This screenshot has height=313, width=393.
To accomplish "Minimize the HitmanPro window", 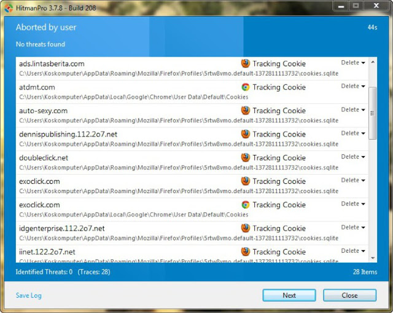I will click(341, 6).
